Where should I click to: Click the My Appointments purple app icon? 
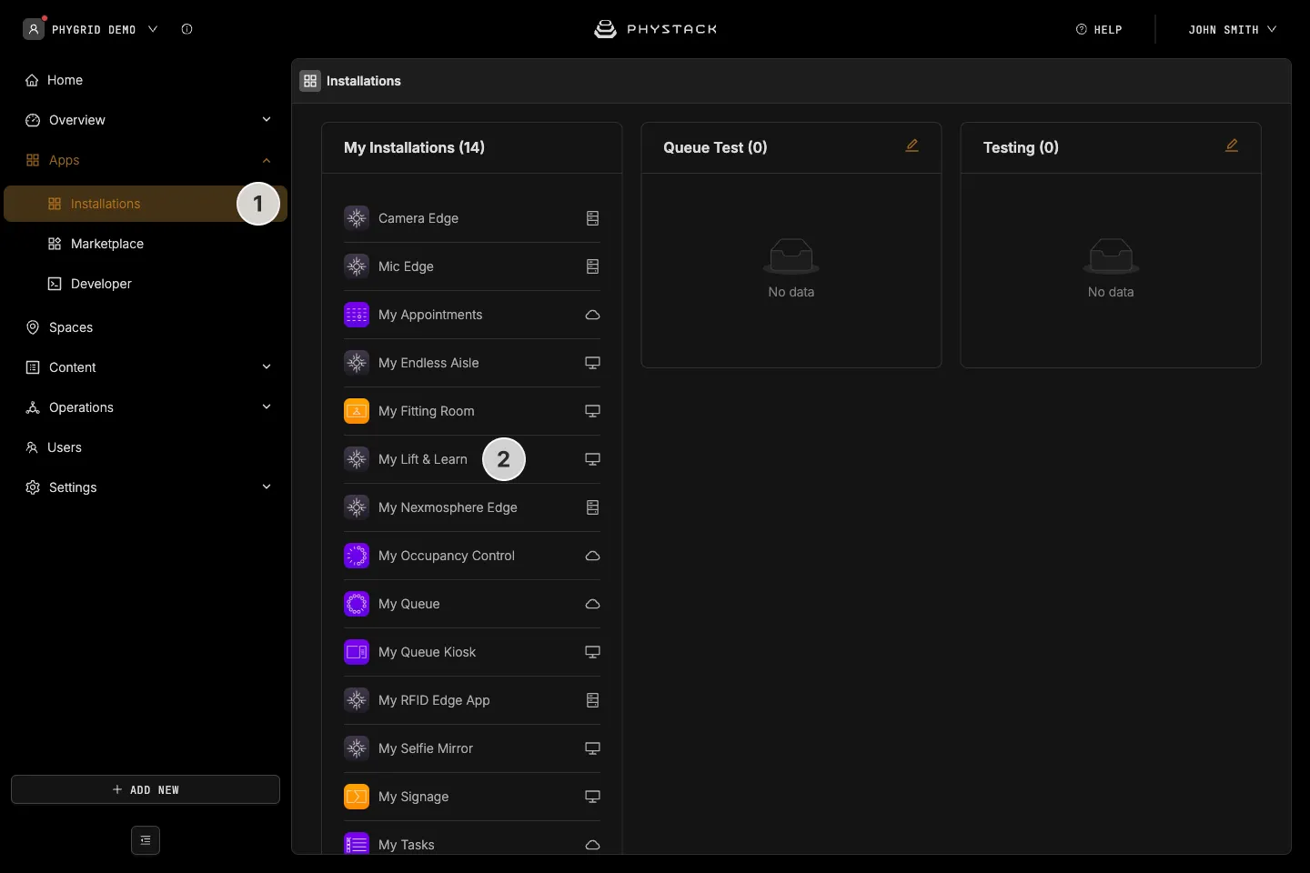click(x=357, y=315)
